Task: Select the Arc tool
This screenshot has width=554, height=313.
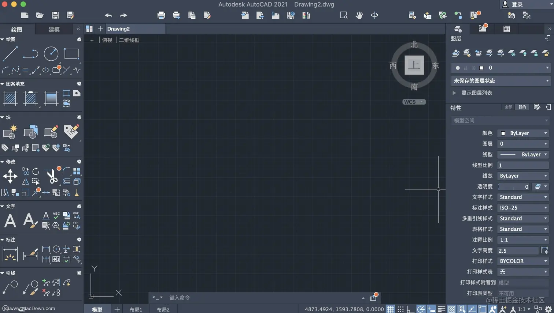Action: point(5,70)
